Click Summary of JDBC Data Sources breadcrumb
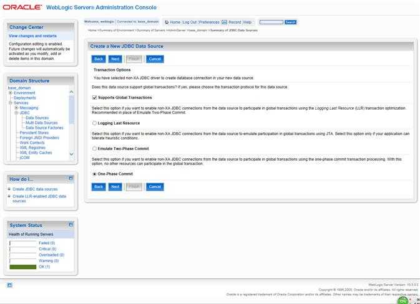Screen dimensions: 420x304 point(233,31)
